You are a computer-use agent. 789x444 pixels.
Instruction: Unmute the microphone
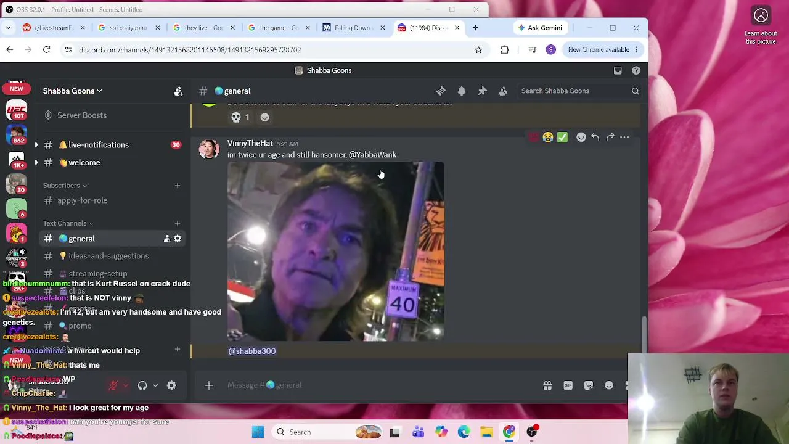pyautogui.click(x=113, y=385)
